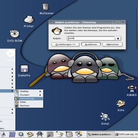Launch XMMS from the desktop
The height and width of the screenshot is (138, 138).
pyautogui.click(x=132, y=88)
